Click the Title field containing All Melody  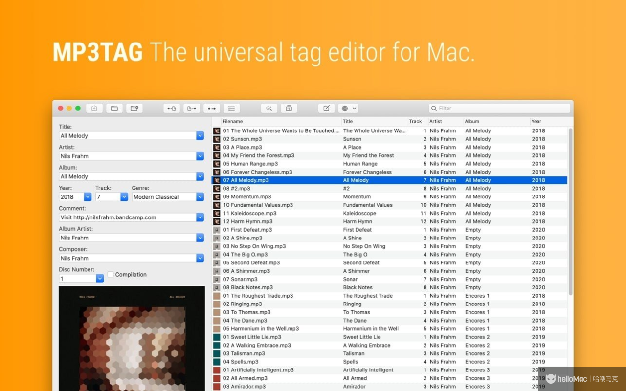(x=128, y=136)
